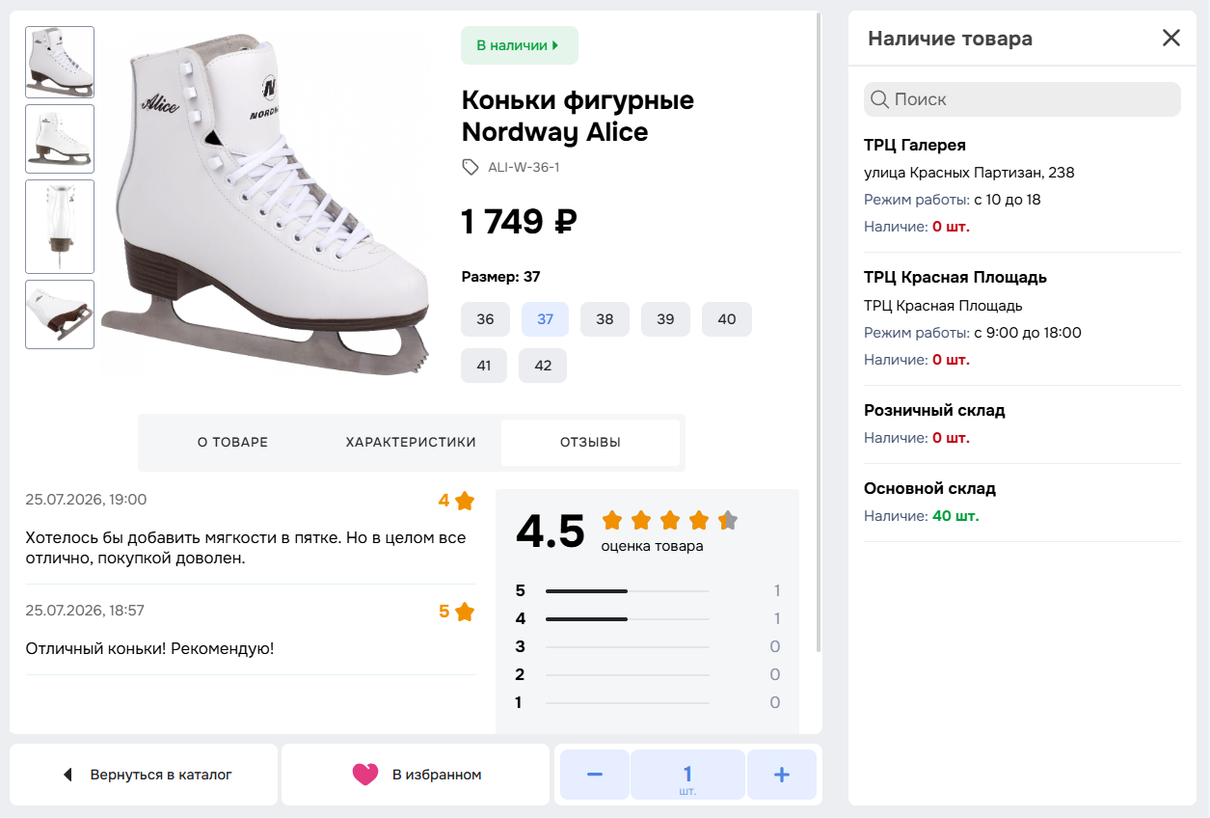Click the ТРЦ Галерея store name

tap(915, 145)
